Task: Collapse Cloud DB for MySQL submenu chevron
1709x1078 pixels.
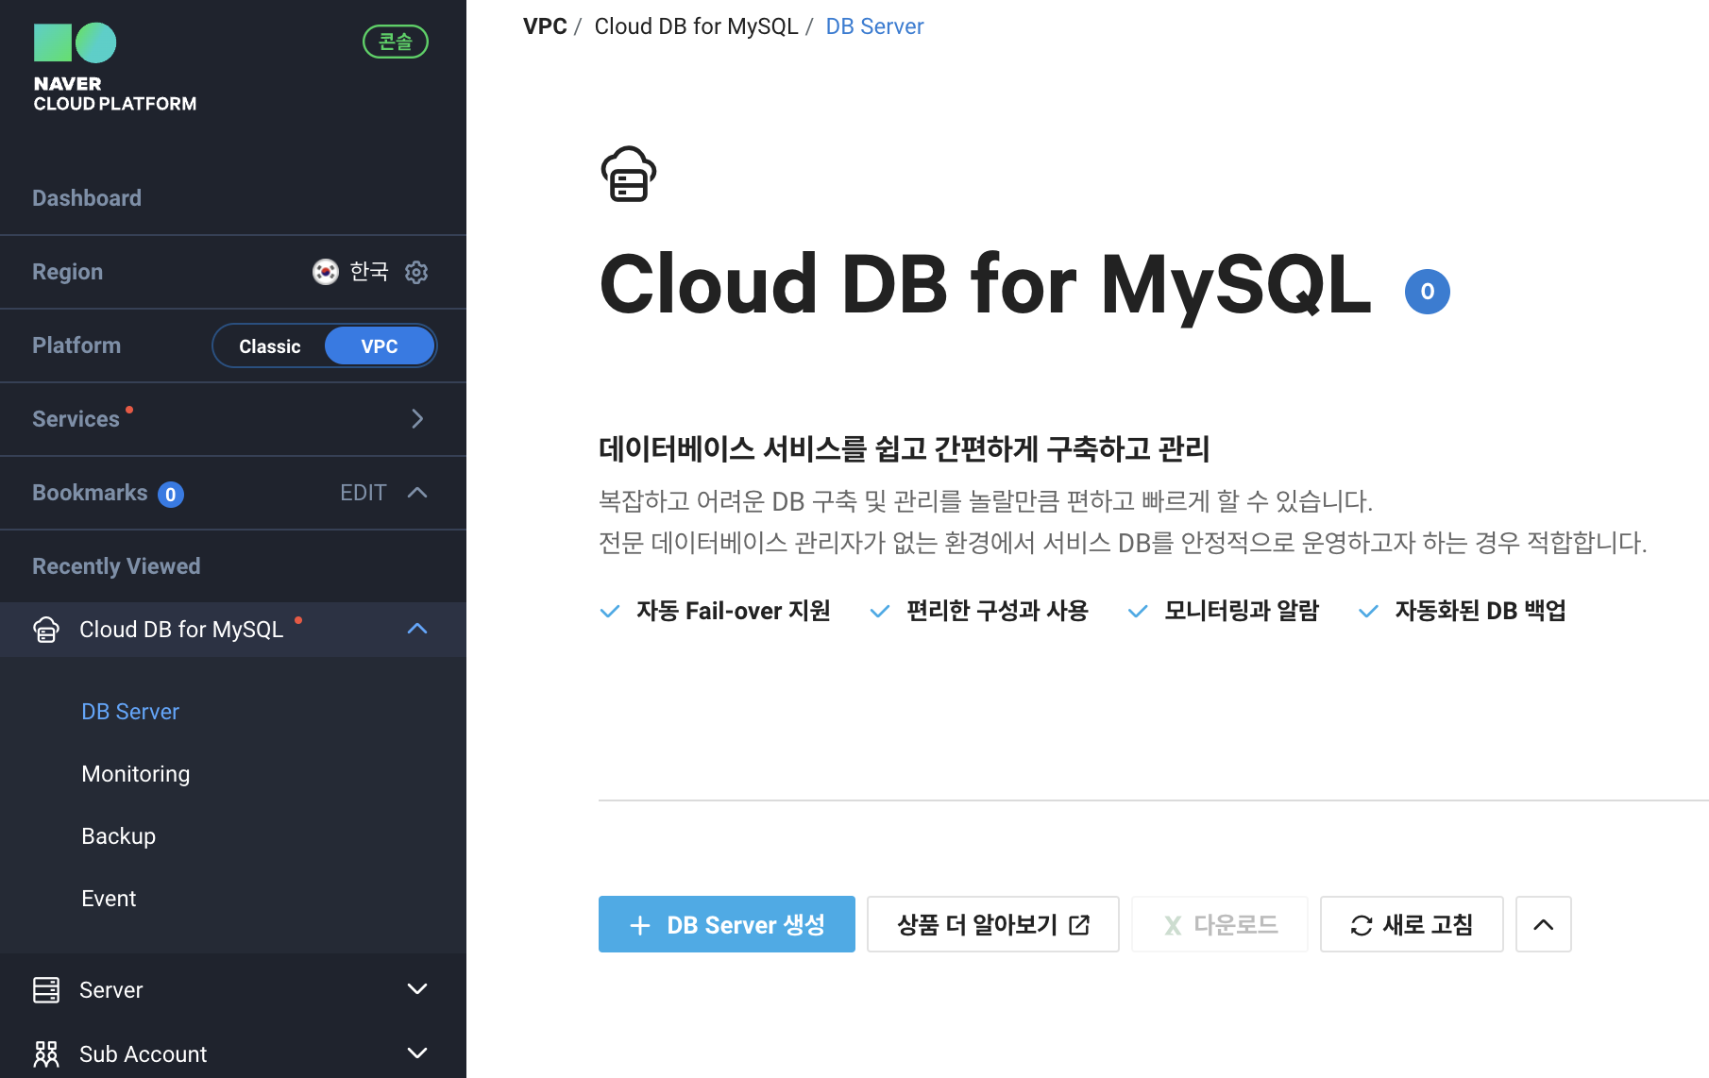Action: [417, 629]
